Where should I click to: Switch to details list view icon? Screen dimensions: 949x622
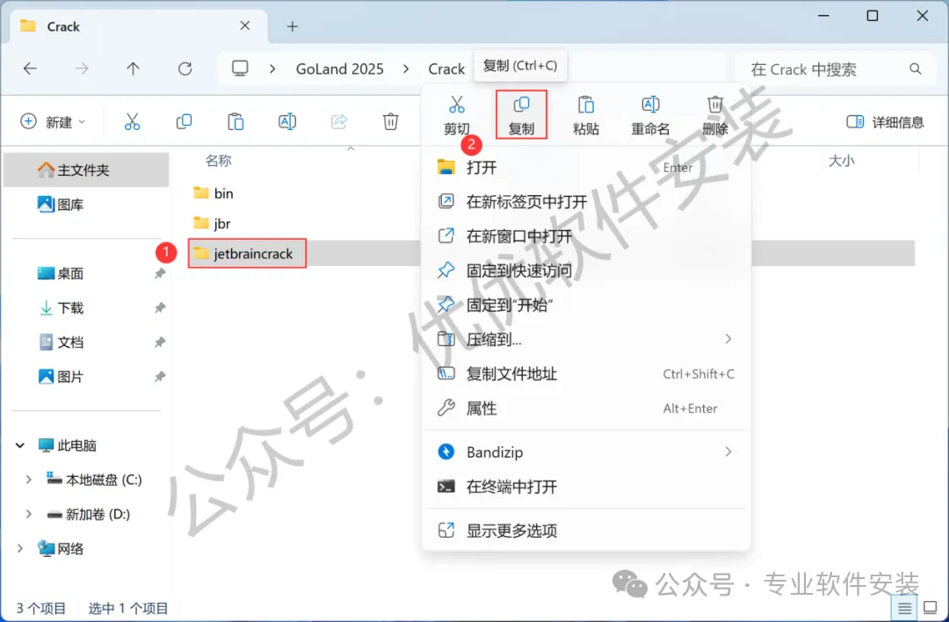click(x=904, y=607)
